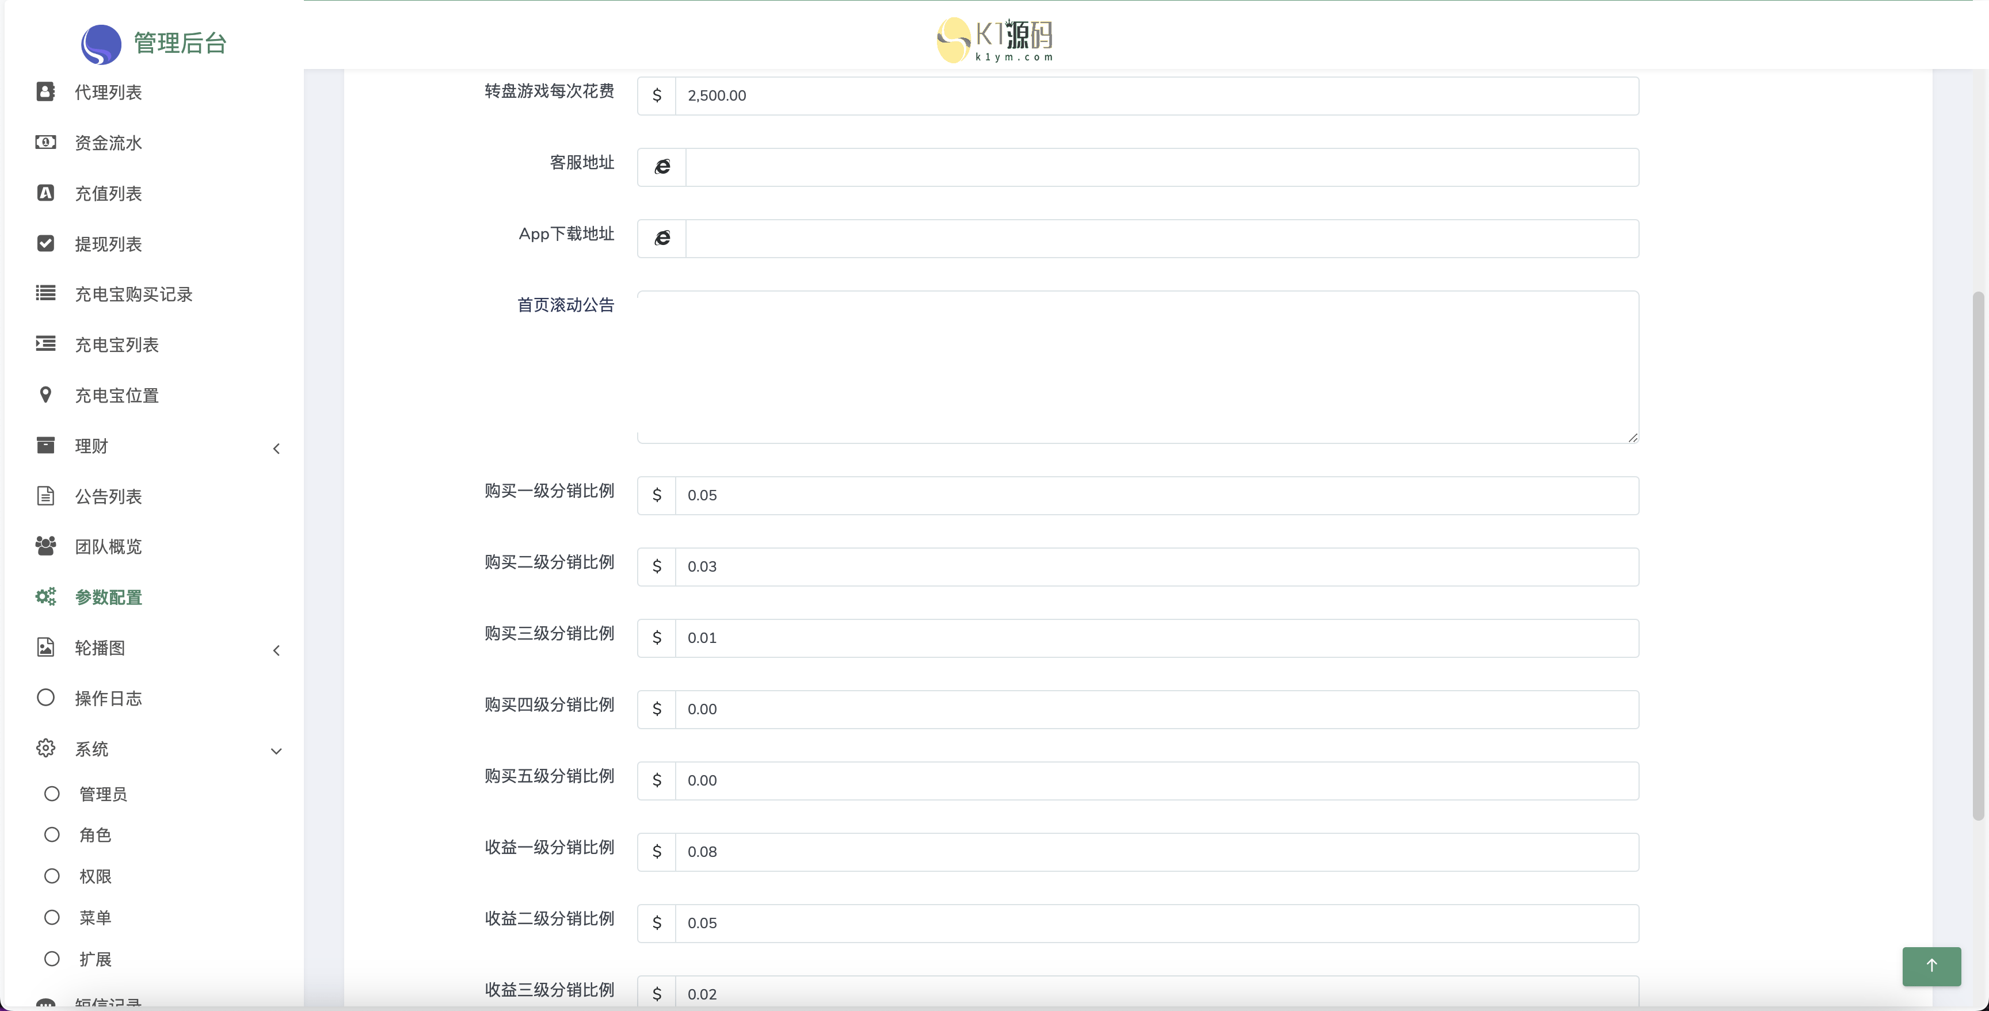The width and height of the screenshot is (1989, 1011).
Task: Click the scroll-to-top green arrow button
Action: (1931, 966)
